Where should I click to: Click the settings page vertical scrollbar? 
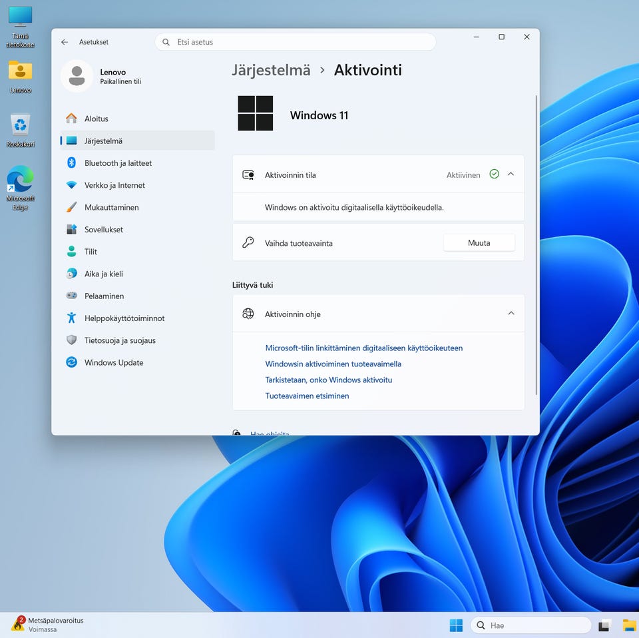536,244
